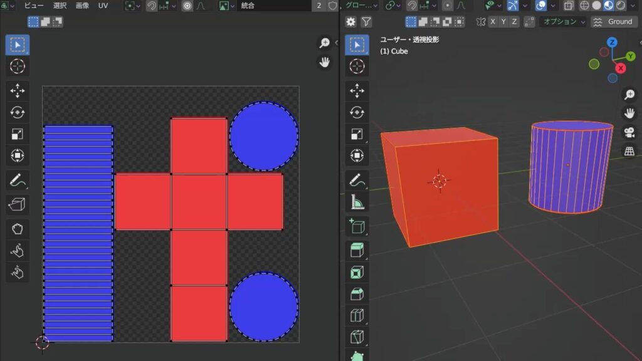The image size is (642, 361).
Task: Select the Add Cube tool
Action: [x=357, y=226]
